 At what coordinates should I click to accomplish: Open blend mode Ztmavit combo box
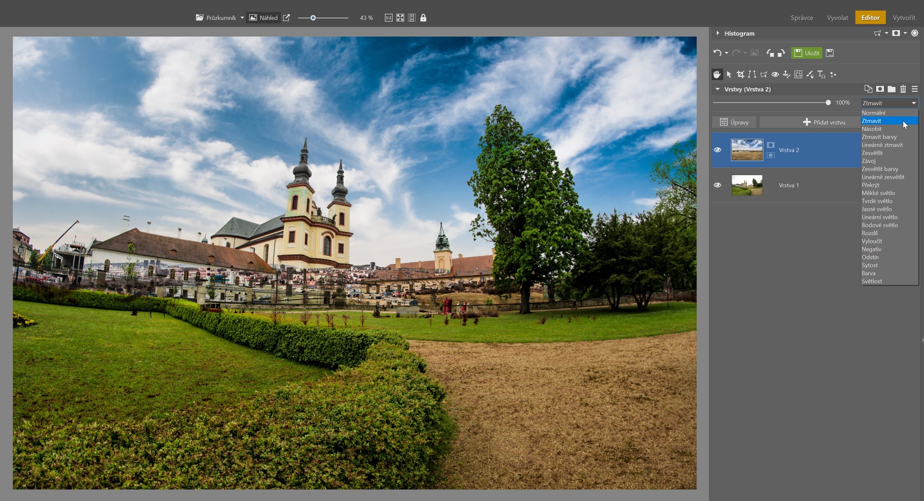point(889,103)
